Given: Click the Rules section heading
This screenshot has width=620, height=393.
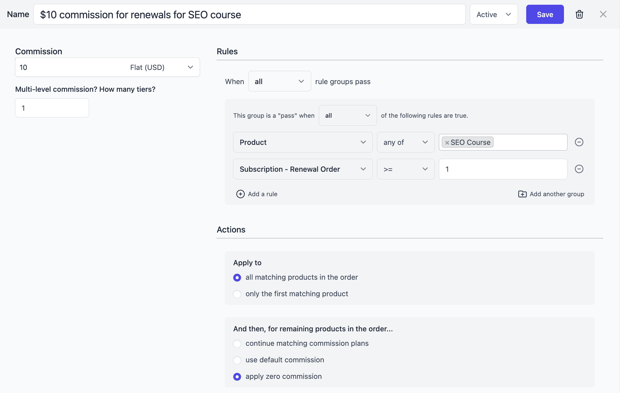Looking at the screenshot, I should point(227,51).
